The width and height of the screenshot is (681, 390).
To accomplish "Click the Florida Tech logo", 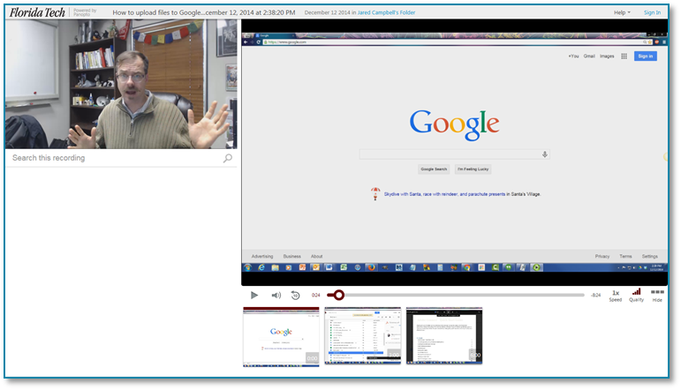I will [37, 12].
